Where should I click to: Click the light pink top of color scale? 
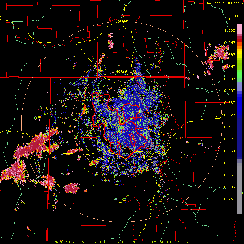239,29
